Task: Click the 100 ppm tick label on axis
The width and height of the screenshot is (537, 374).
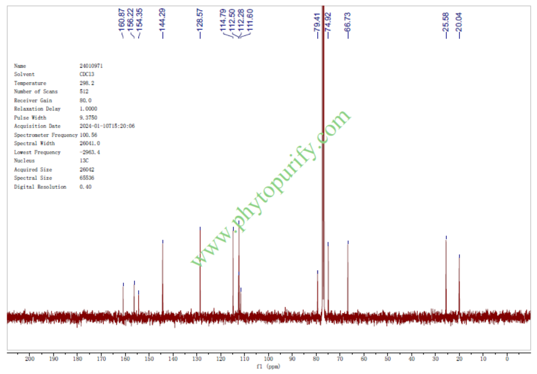Action: coord(268,359)
